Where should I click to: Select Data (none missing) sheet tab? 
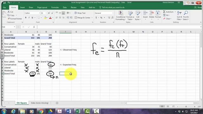click(40, 103)
